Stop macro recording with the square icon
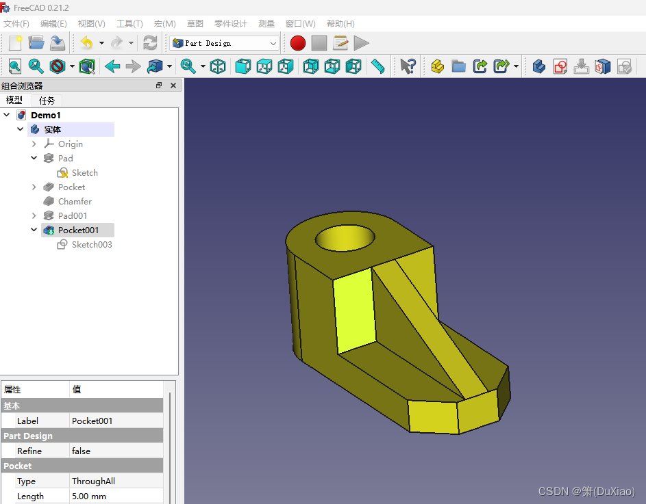 (319, 43)
